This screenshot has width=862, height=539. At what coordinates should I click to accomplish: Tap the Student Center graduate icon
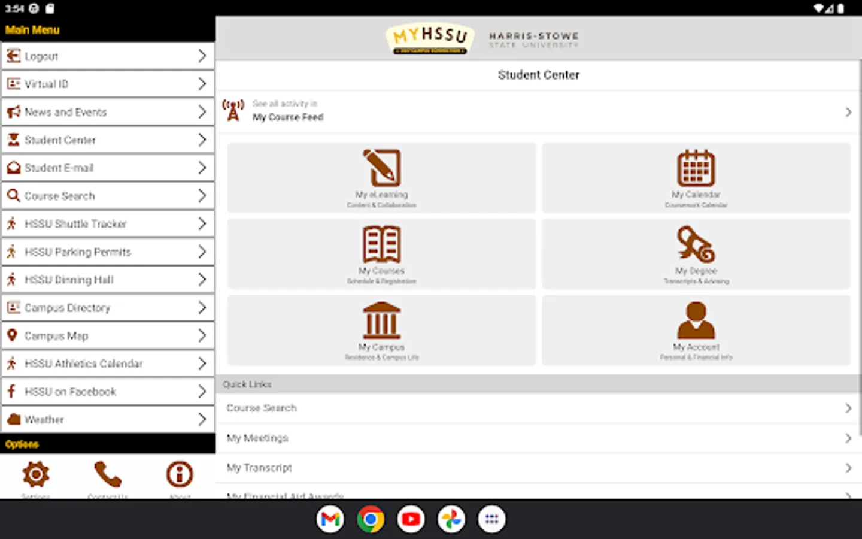[x=13, y=140]
